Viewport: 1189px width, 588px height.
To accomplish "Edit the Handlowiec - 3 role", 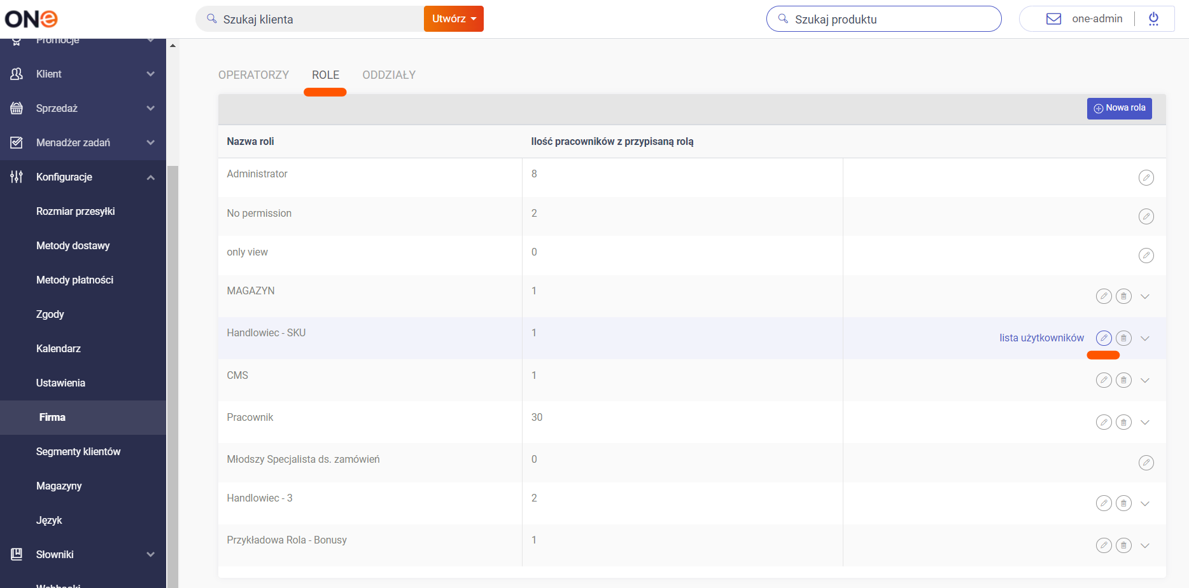I will (x=1104, y=503).
